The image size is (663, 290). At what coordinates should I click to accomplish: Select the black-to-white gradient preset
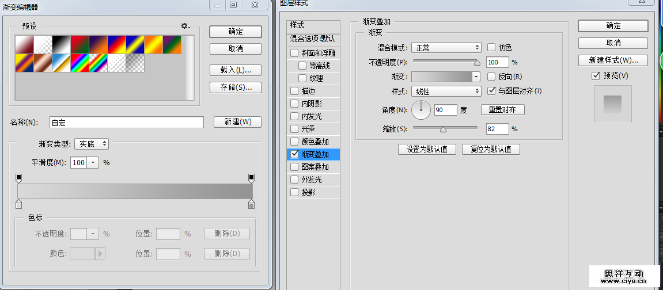click(61, 44)
